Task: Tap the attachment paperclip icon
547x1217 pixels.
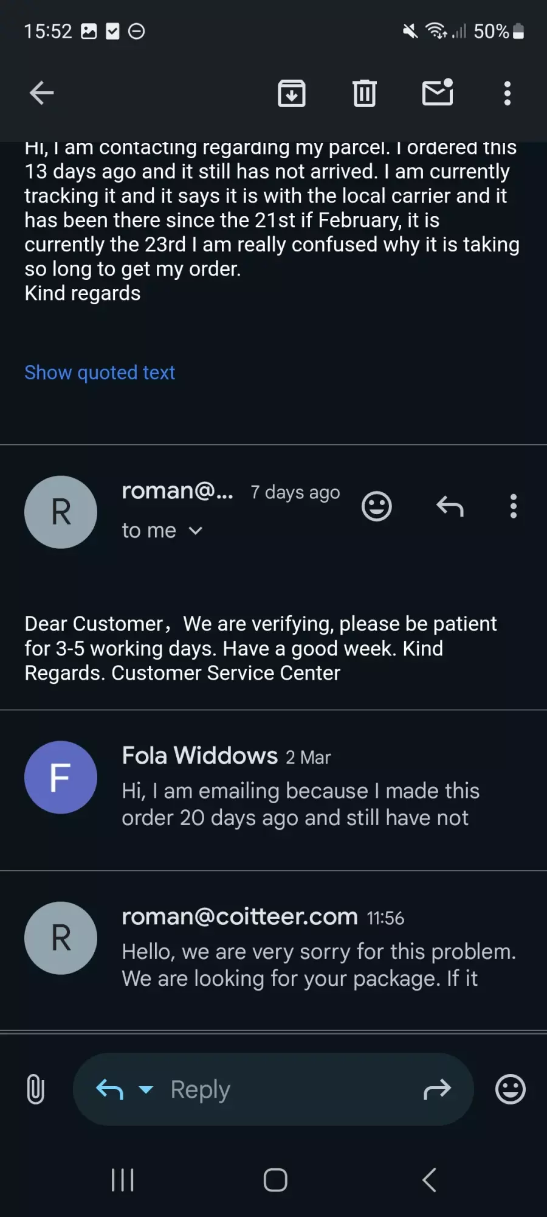Action: point(36,1089)
